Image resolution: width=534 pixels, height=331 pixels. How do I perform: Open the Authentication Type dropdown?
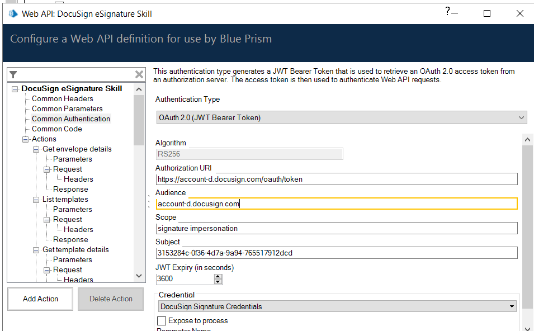[341, 117]
